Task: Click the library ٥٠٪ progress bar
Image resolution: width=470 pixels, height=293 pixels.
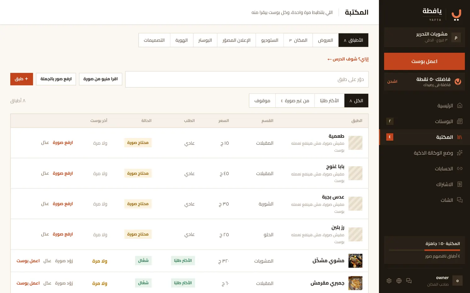Action: (x=424, y=250)
